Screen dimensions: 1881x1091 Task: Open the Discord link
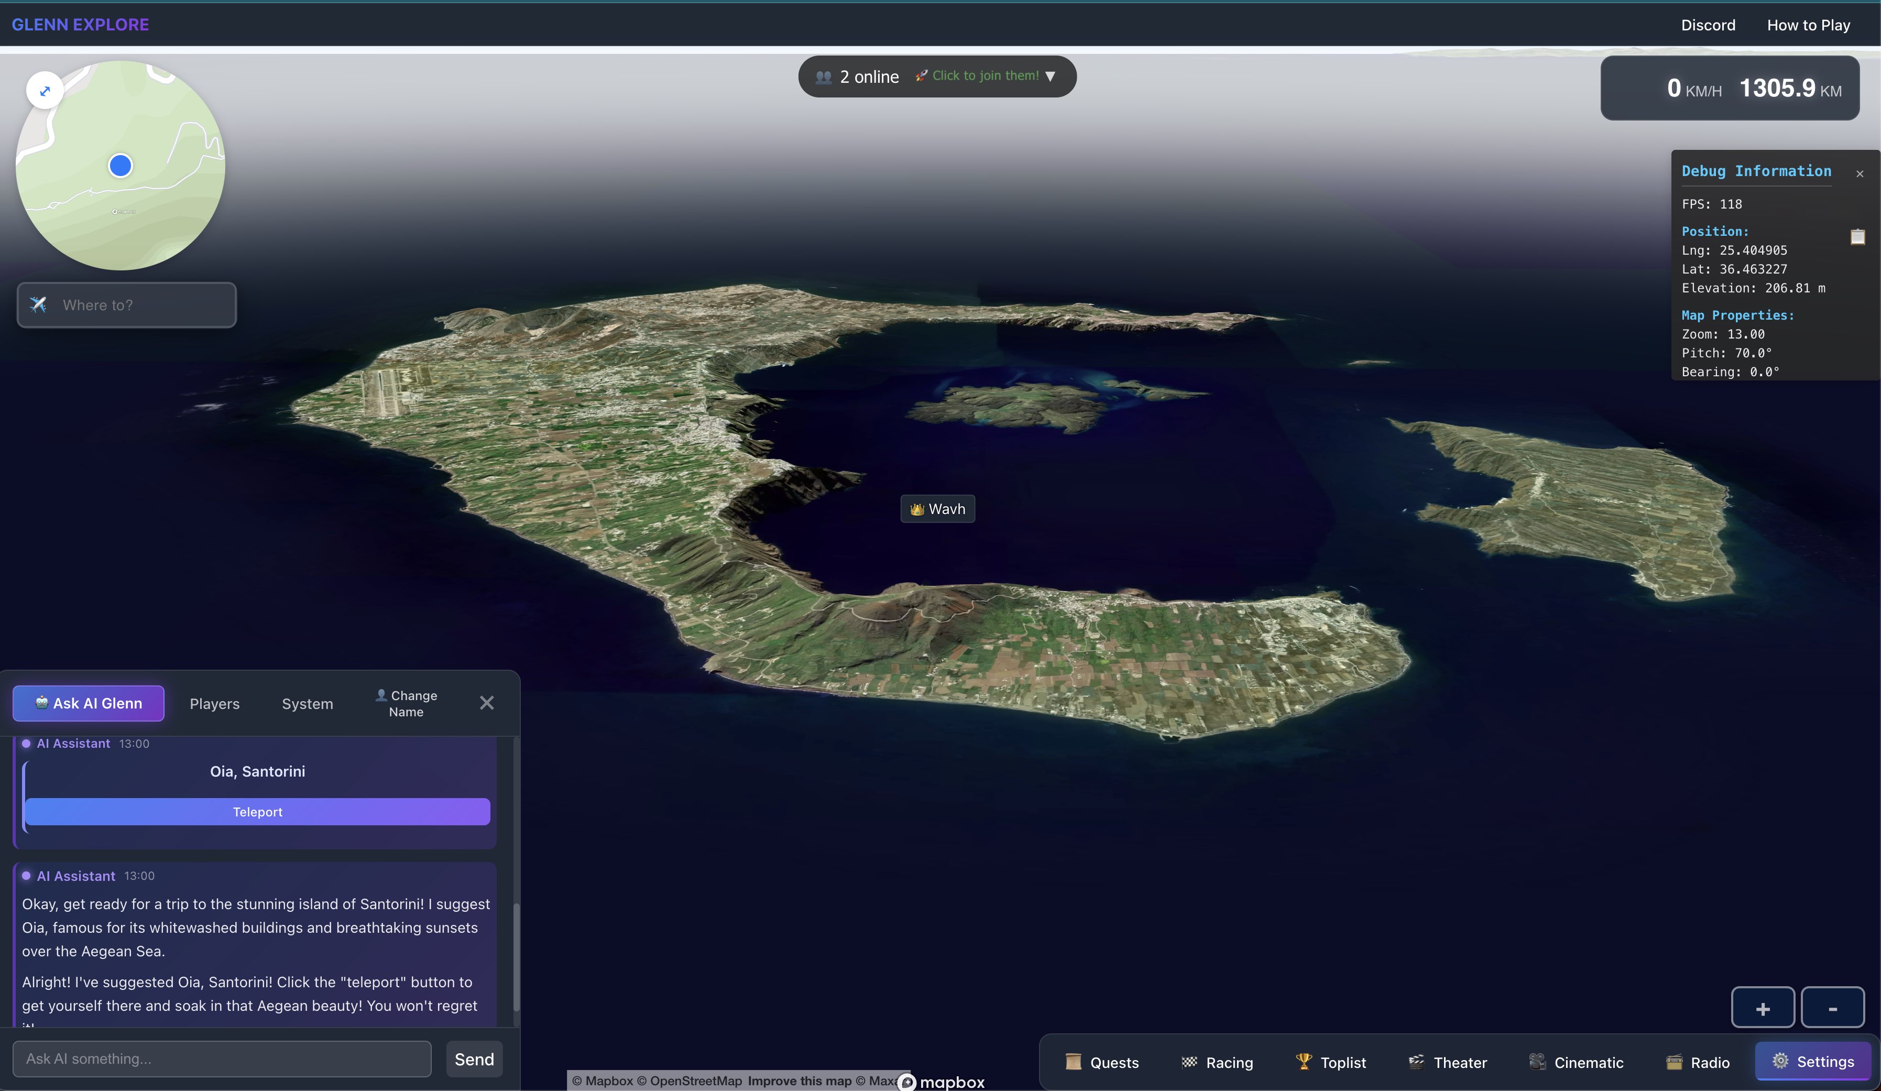click(x=1707, y=25)
